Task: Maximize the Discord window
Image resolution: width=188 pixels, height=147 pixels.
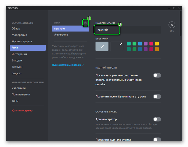Action: pyautogui.click(x=174, y=8)
